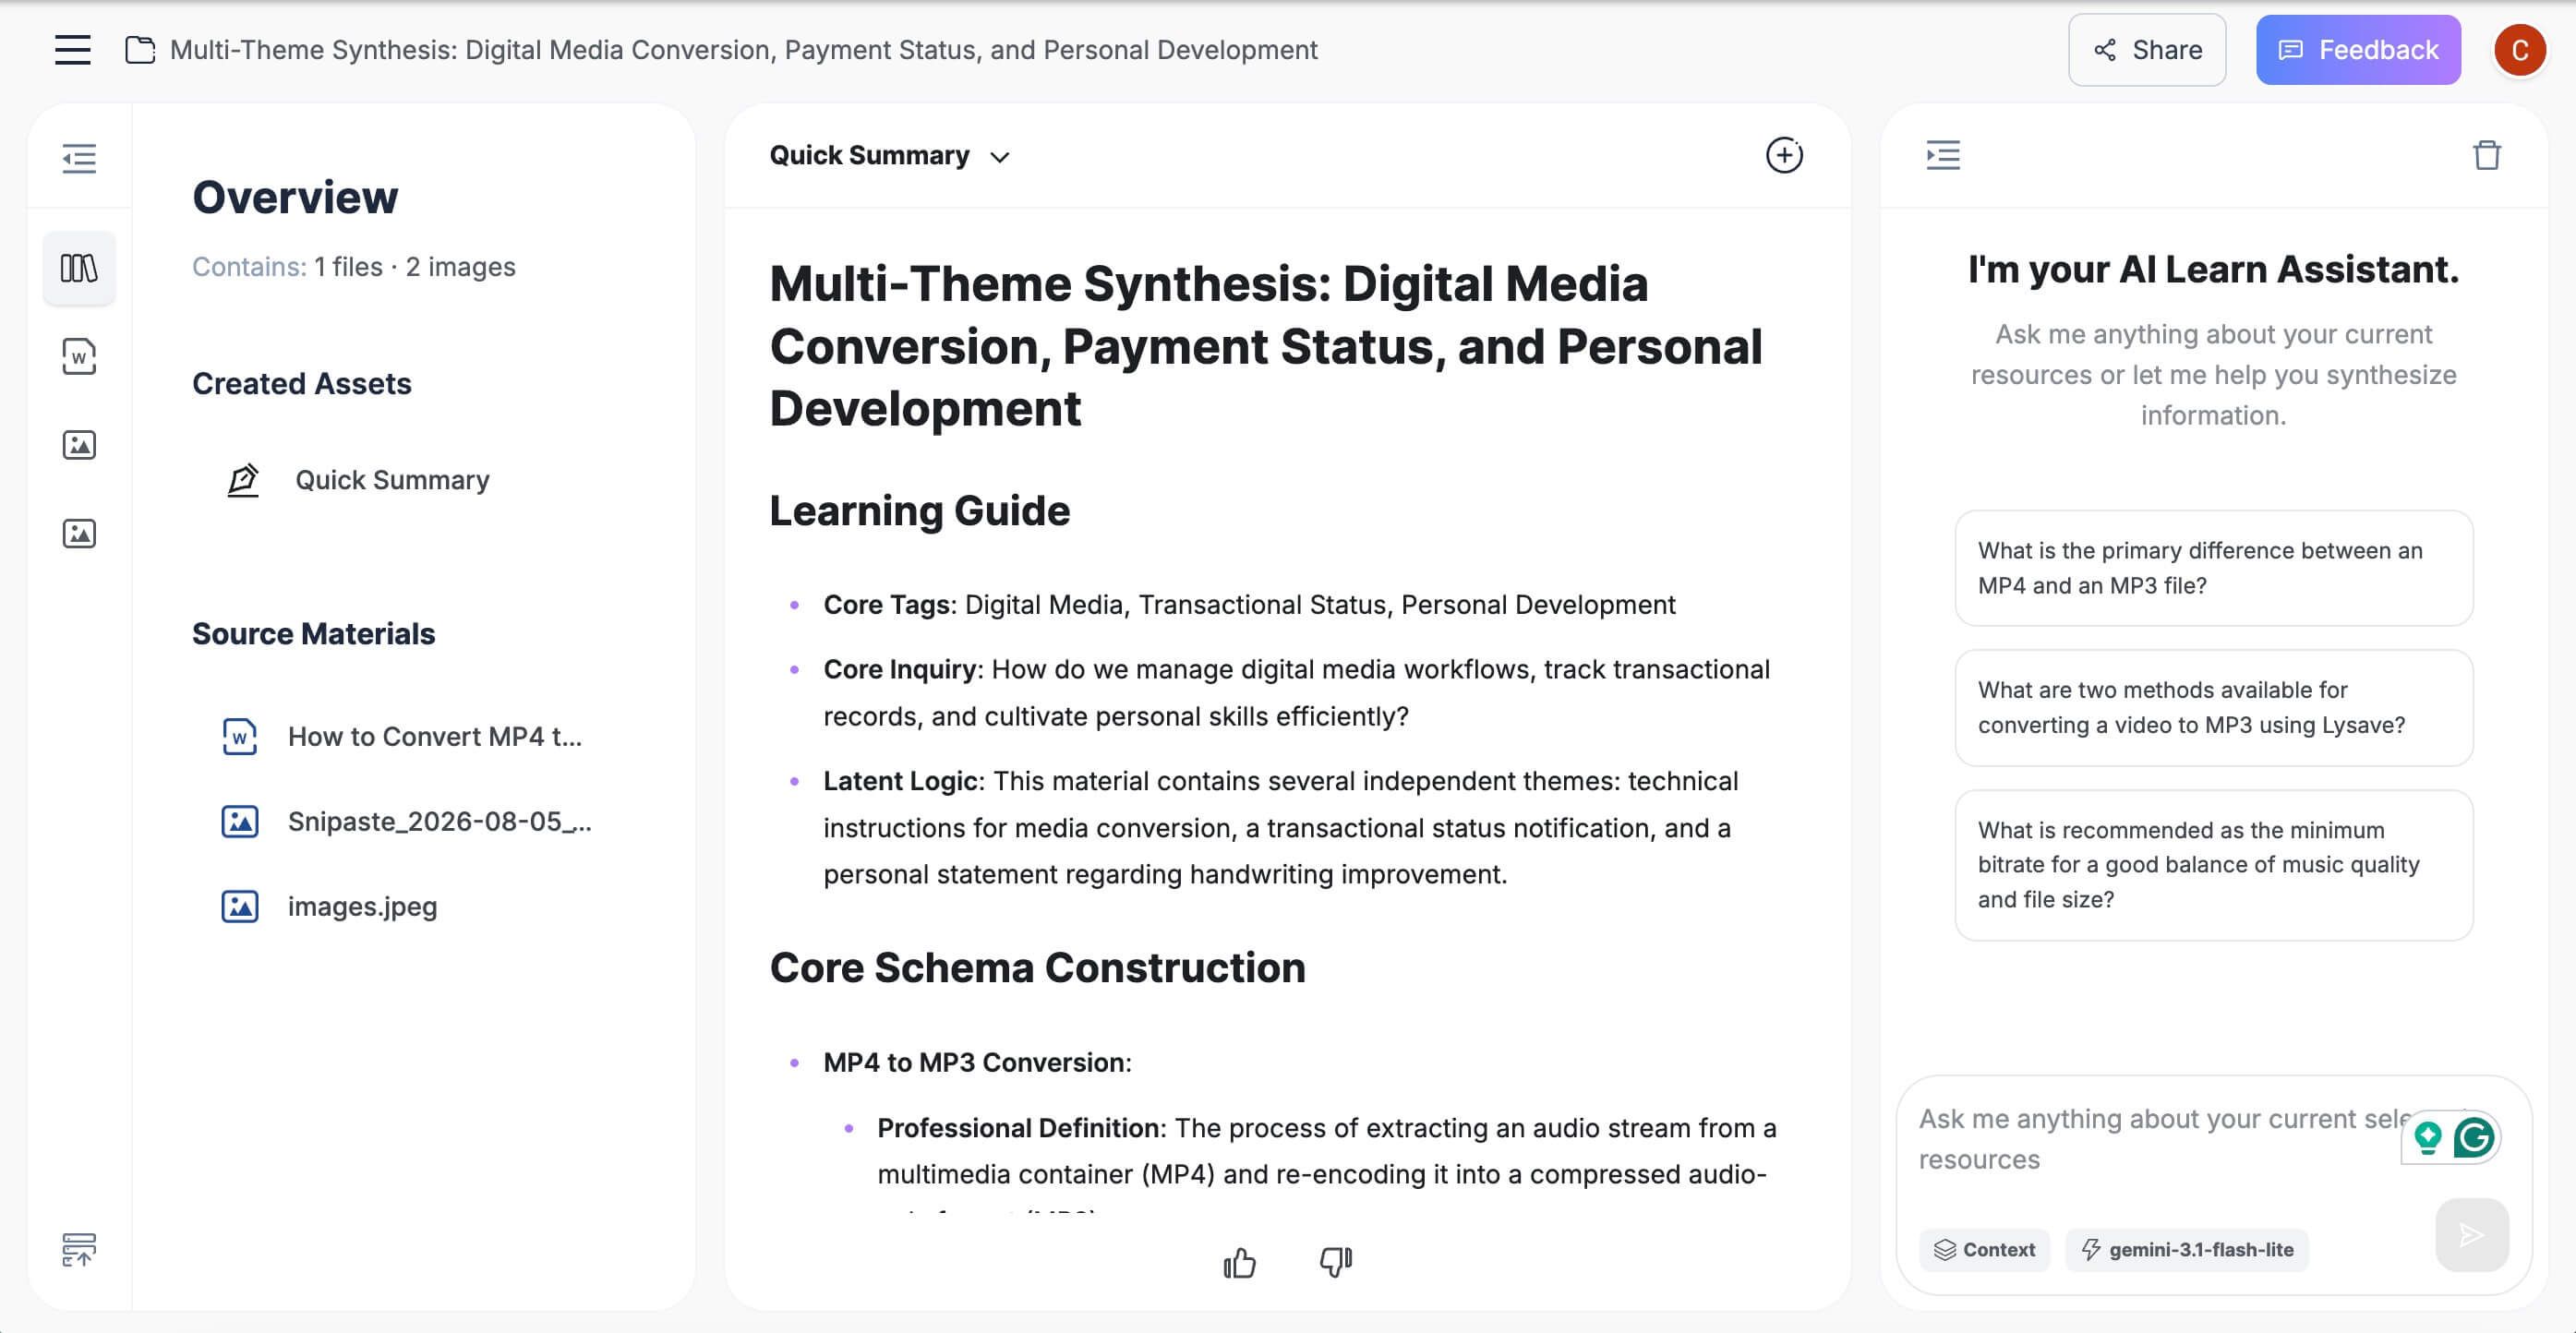Click the image icon for Snipaste_2026-08-05

240,822
